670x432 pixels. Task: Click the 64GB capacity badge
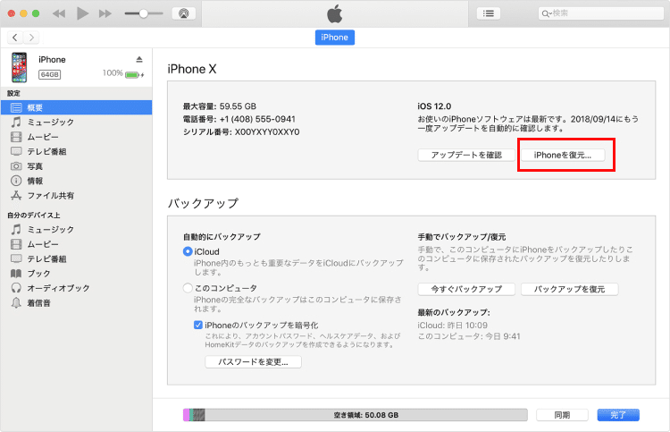(49, 74)
